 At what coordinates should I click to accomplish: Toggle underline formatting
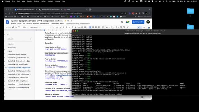(69, 27)
